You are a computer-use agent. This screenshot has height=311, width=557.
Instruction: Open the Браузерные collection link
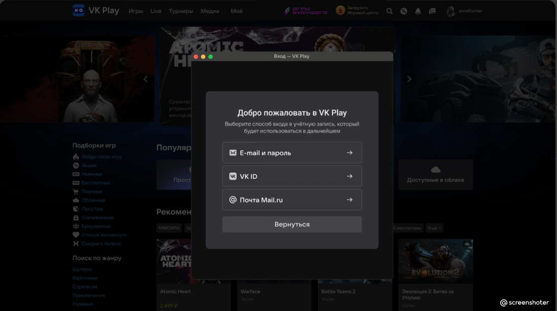96,226
